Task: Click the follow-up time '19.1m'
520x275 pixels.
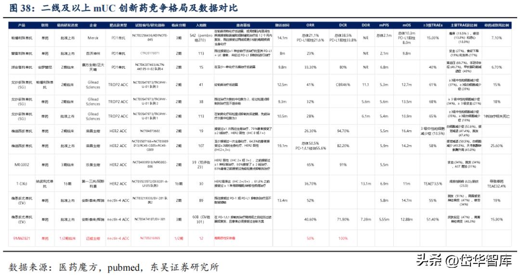Action: point(282,146)
